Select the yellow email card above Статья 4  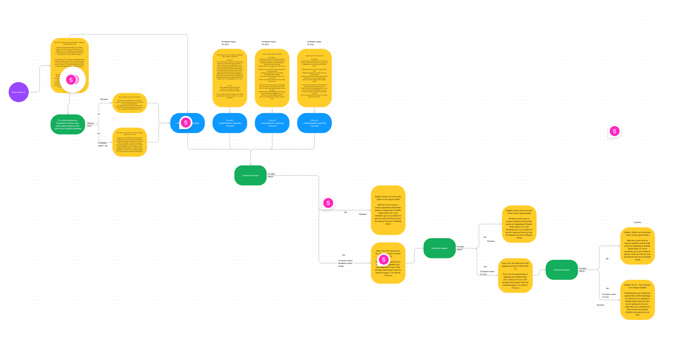tap(315, 78)
